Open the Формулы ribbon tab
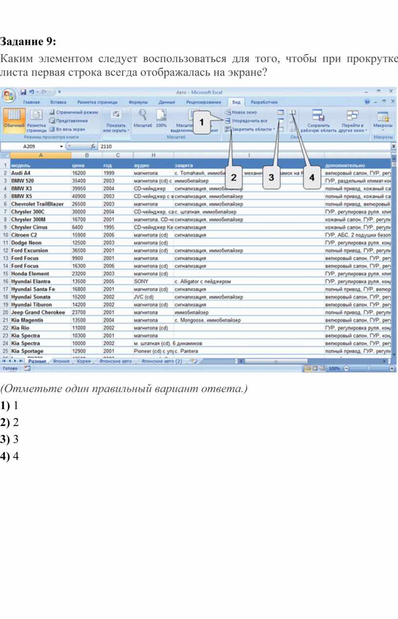Image resolution: width=398 pixels, height=619 pixels. tap(138, 102)
